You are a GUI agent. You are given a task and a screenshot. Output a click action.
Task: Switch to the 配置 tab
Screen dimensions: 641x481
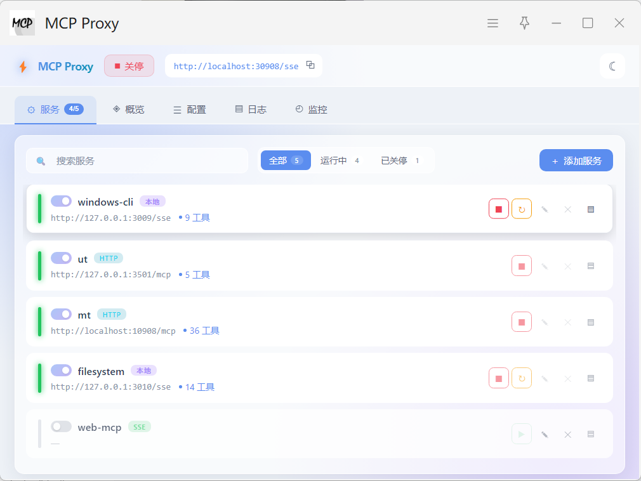190,110
